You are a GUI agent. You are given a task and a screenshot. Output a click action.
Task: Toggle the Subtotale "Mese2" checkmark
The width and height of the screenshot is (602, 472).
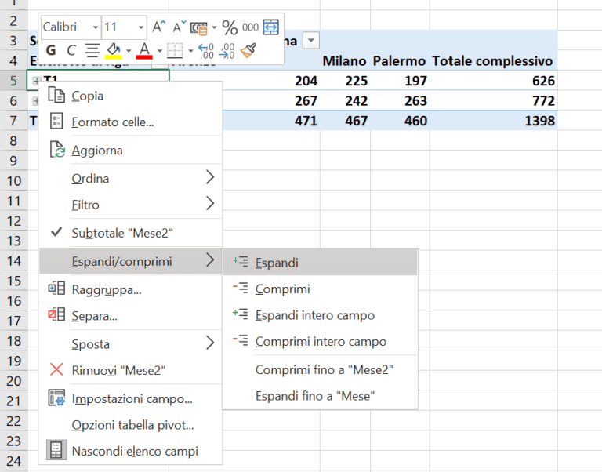coord(121,233)
